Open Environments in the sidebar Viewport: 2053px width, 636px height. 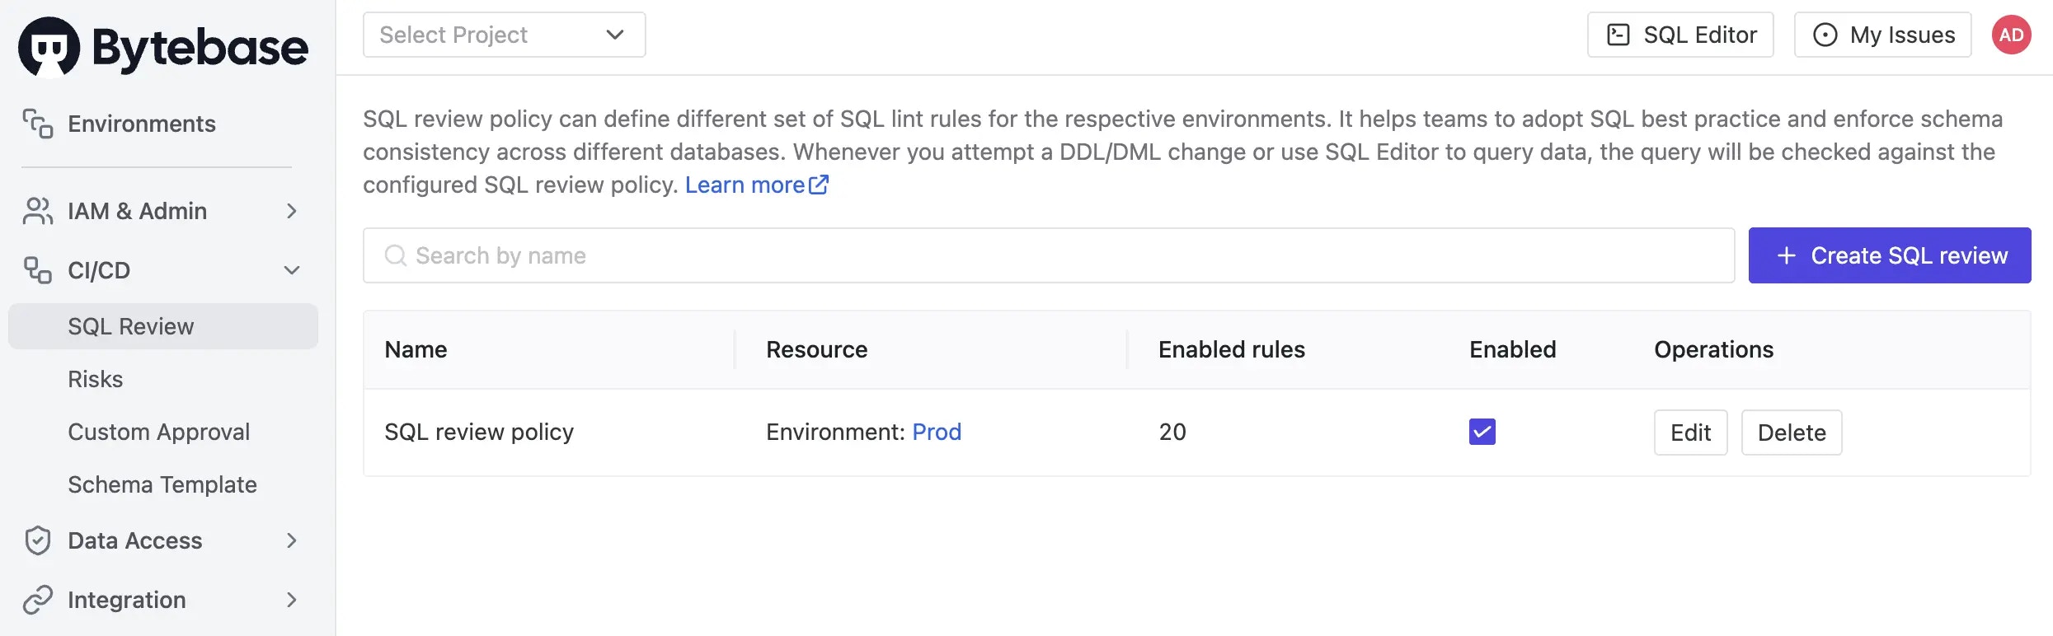pyautogui.click(x=141, y=124)
